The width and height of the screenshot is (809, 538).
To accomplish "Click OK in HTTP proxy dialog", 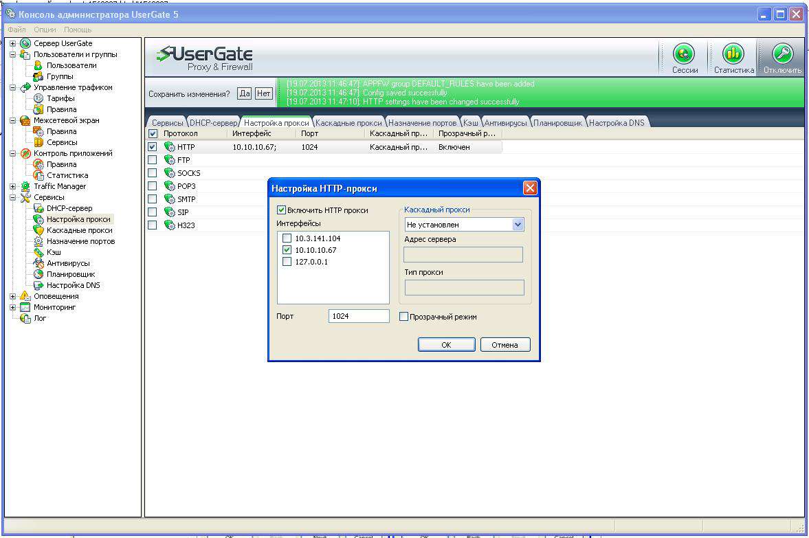I will [446, 344].
